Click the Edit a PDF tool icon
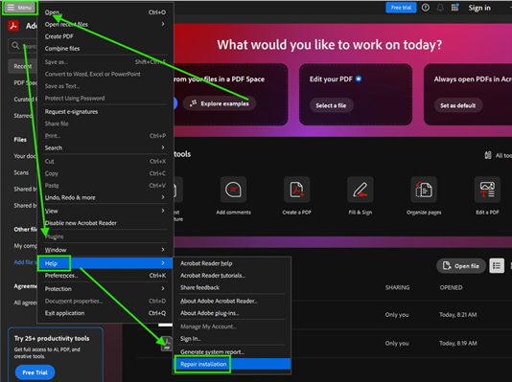512x382 pixels. pyautogui.click(x=487, y=190)
